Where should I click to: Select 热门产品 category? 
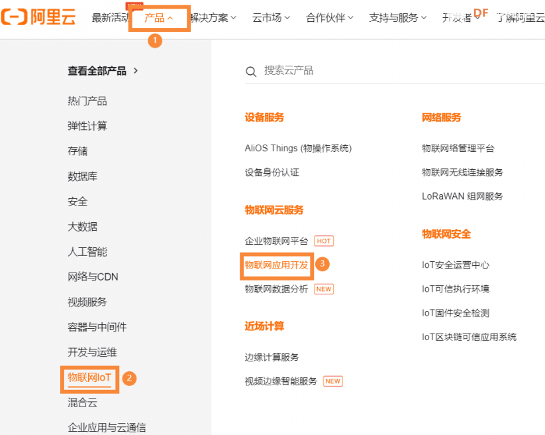click(x=87, y=101)
